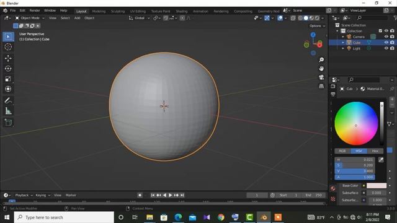The height and width of the screenshot is (223, 397).
Task: Open the Keying dropdown
Action: (43, 195)
